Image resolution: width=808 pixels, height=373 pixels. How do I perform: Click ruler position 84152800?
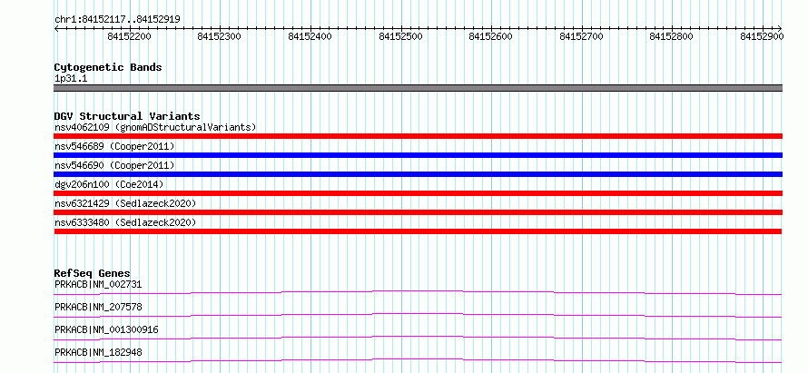click(672, 36)
